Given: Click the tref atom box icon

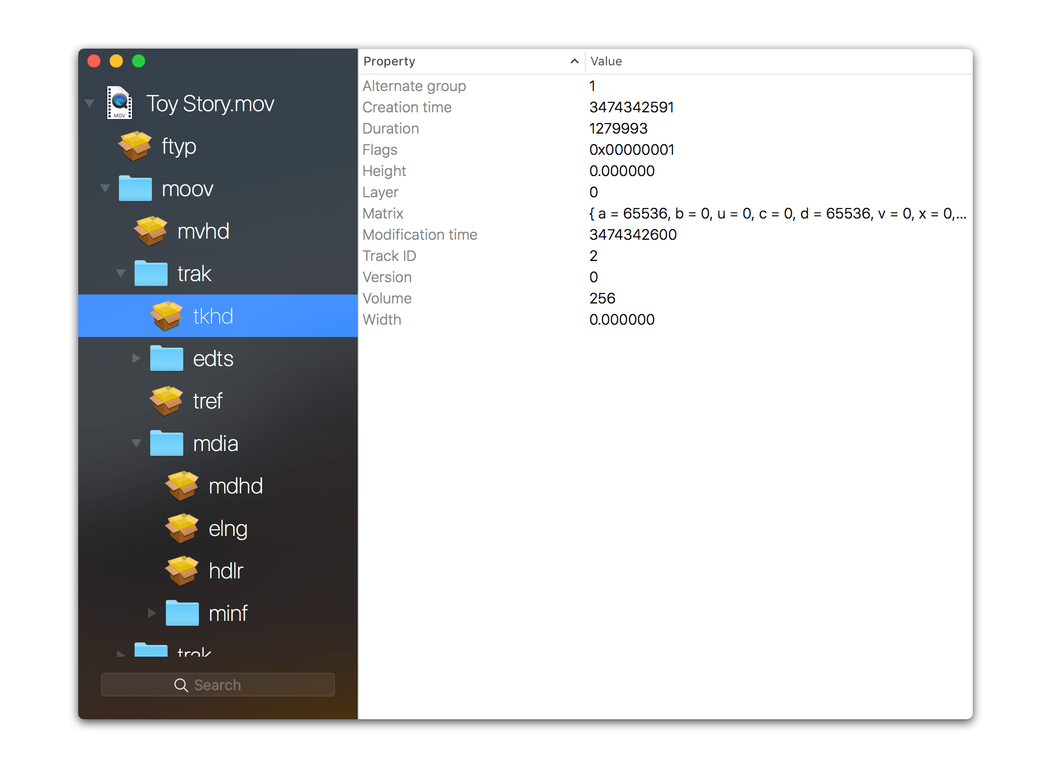Looking at the screenshot, I should point(167,401).
